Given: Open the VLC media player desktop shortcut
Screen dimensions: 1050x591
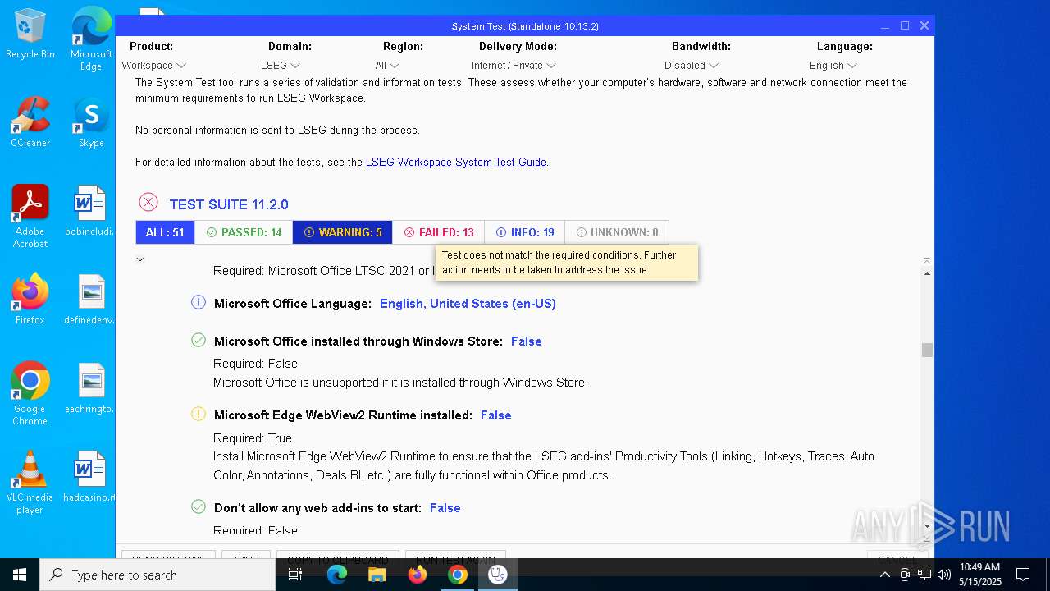Looking at the screenshot, I should (30, 483).
